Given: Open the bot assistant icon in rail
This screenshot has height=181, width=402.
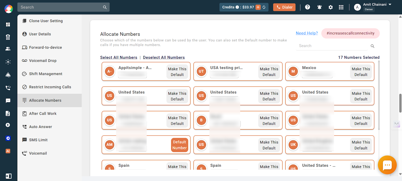Looking at the screenshot, I should pyautogui.click(x=8, y=75).
